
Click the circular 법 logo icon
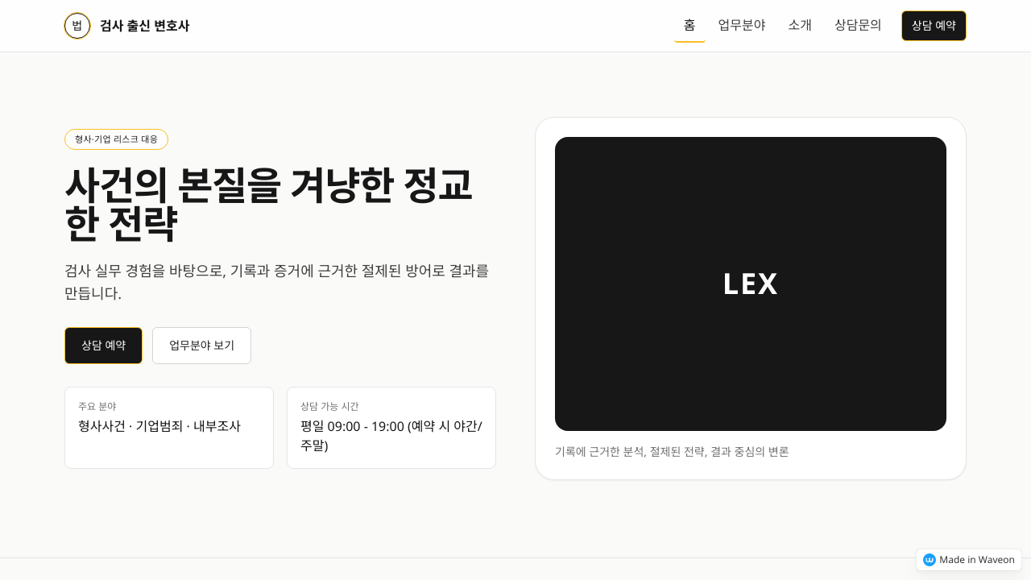(x=77, y=26)
